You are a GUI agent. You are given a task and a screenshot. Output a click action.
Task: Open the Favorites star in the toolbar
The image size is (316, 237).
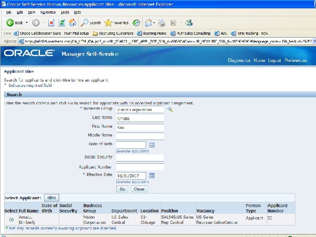point(108,23)
